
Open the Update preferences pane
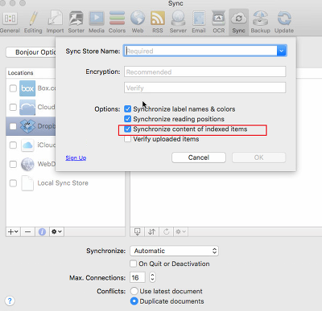click(x=284, y=23)
